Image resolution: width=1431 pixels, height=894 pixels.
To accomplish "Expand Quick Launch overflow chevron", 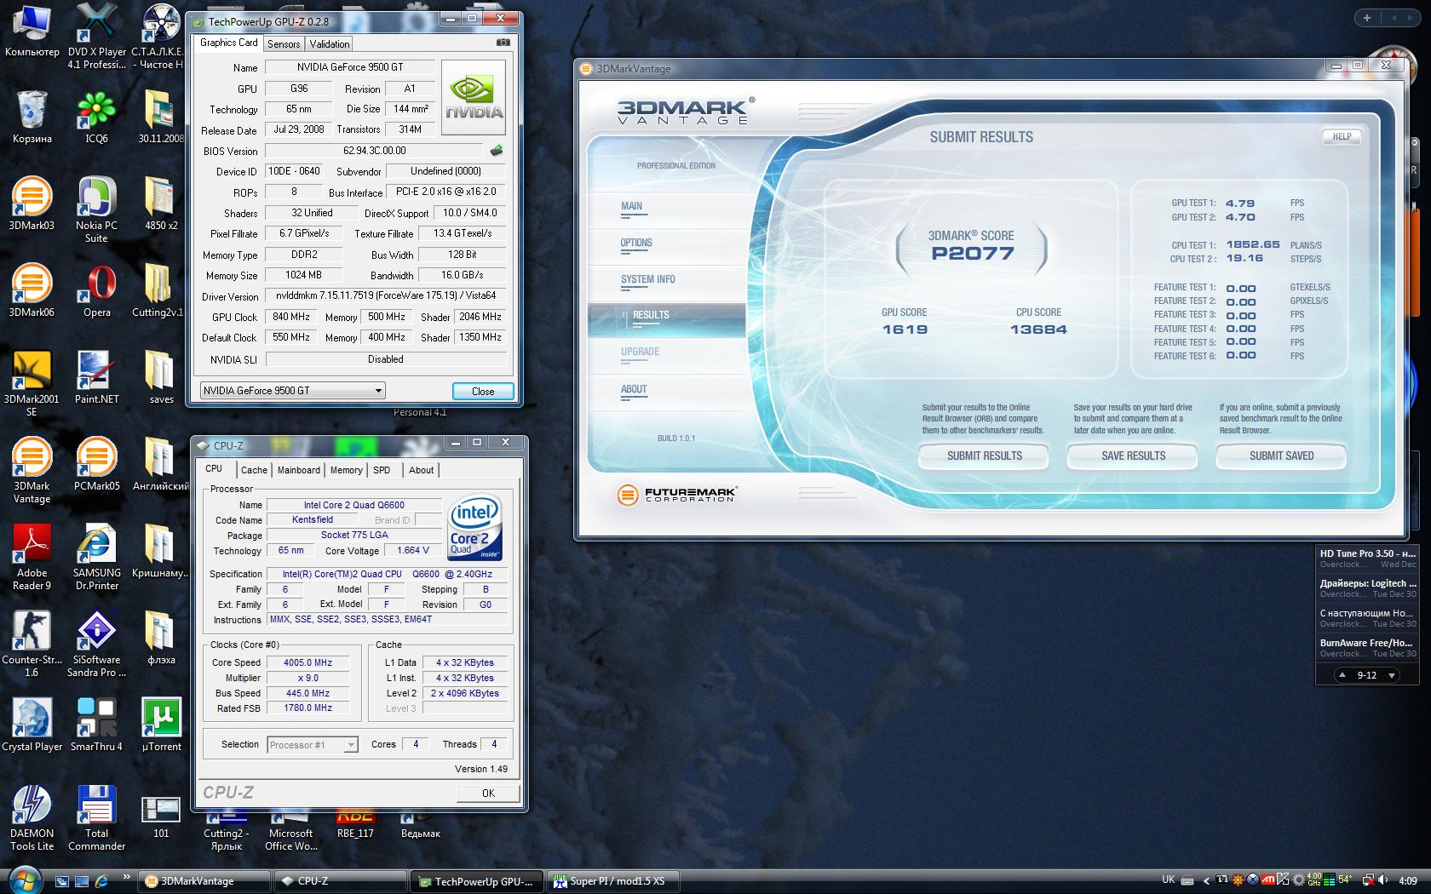I will 127,877.
